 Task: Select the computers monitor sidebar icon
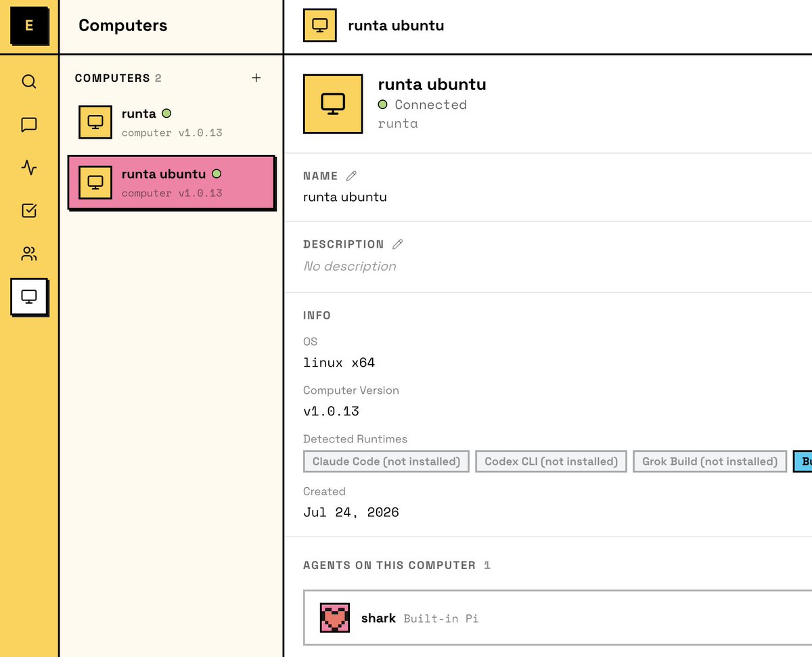29,297
